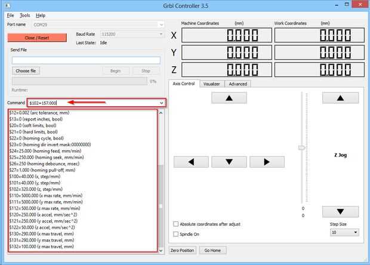Click the file send progress bar
370x265 pixels.
pos(79,81)
